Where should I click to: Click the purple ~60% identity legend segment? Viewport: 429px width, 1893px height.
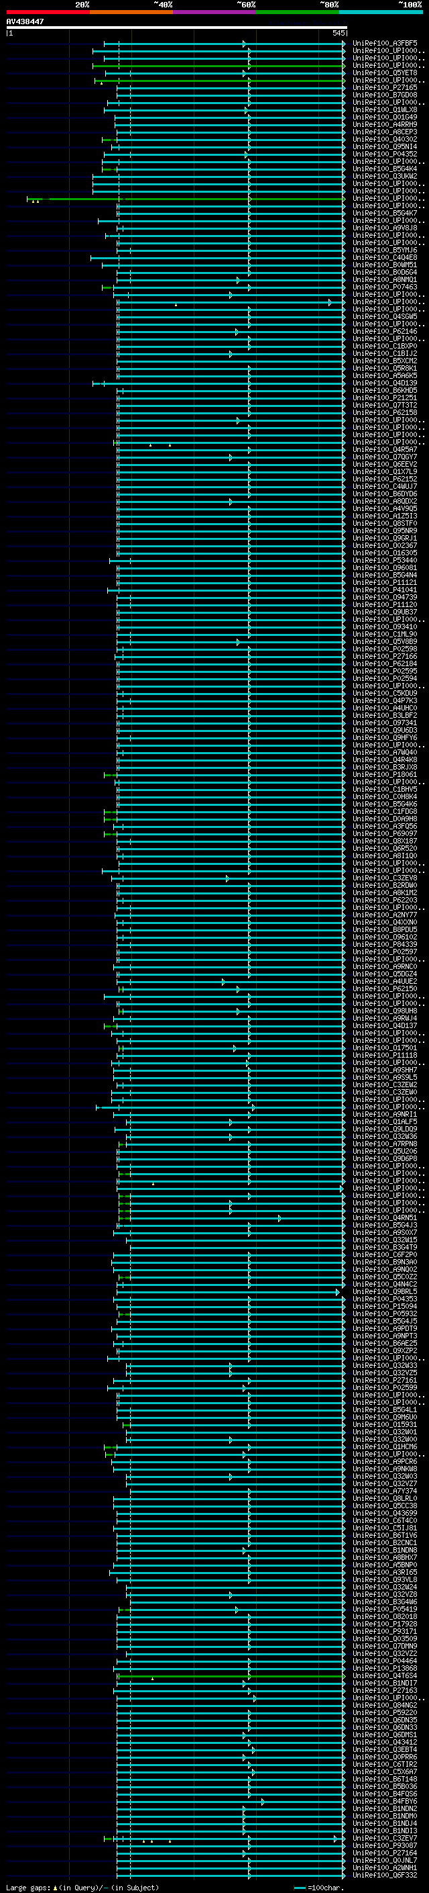pyautogui.click(x=214, y=12)
